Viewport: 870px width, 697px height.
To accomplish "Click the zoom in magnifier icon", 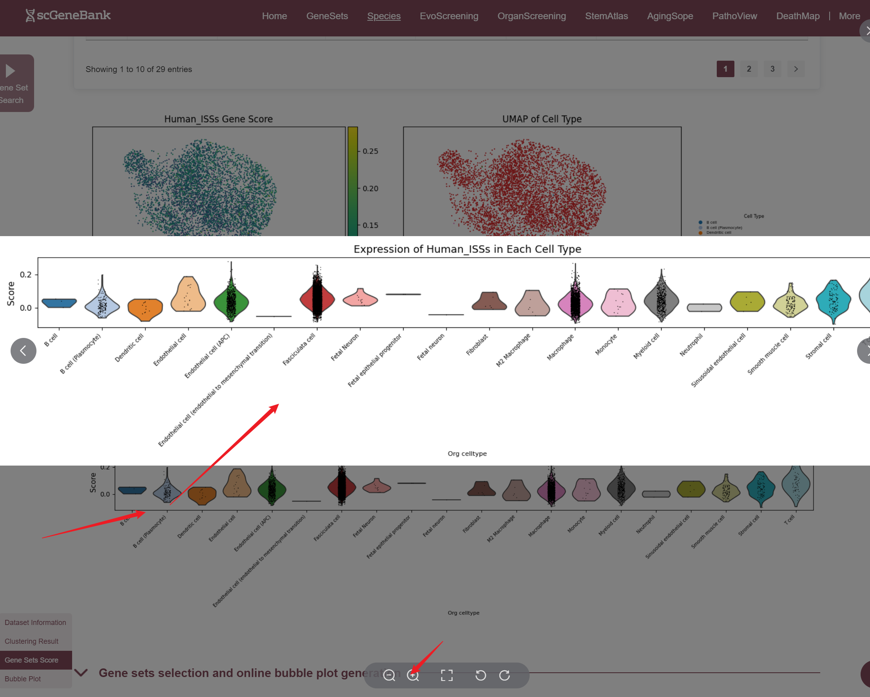I will click(x=413, y=675).
